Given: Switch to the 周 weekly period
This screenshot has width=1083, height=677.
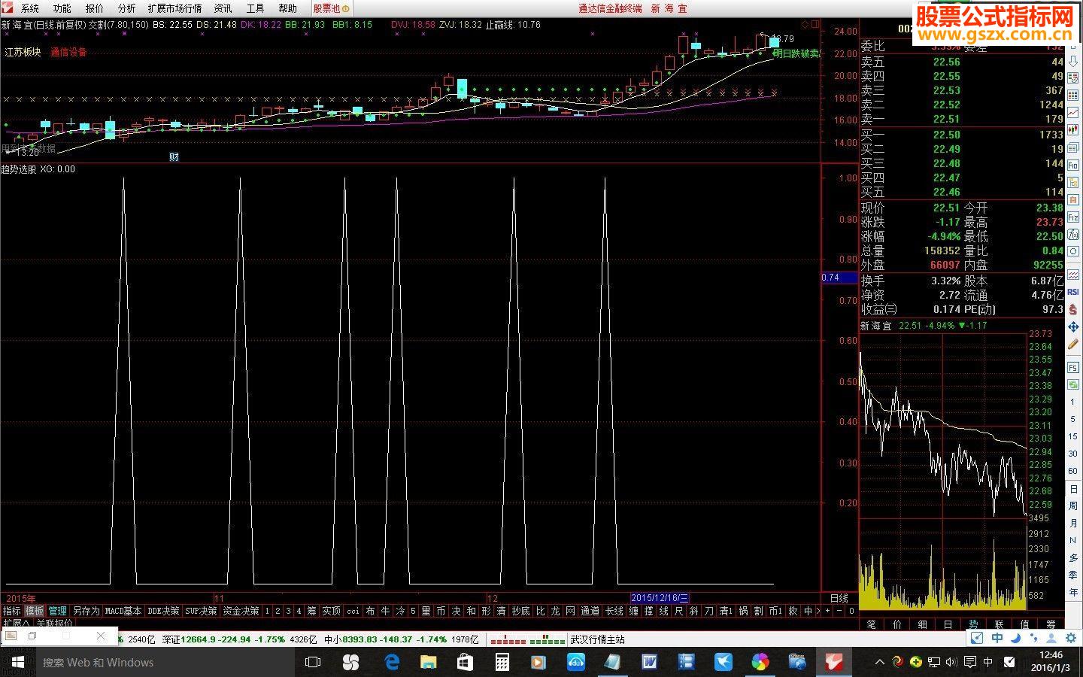Looking at the screenshot, I should click(1073, 506).
